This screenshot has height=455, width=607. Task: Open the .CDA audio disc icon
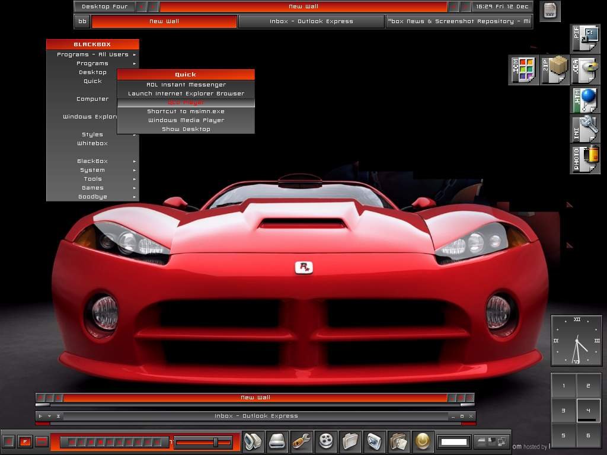(x=585, y=70)
